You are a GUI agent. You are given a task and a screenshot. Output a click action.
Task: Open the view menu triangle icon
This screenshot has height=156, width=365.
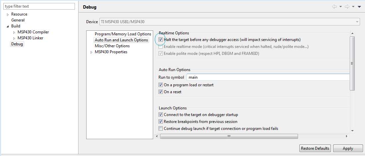click(x=359, y=7)
